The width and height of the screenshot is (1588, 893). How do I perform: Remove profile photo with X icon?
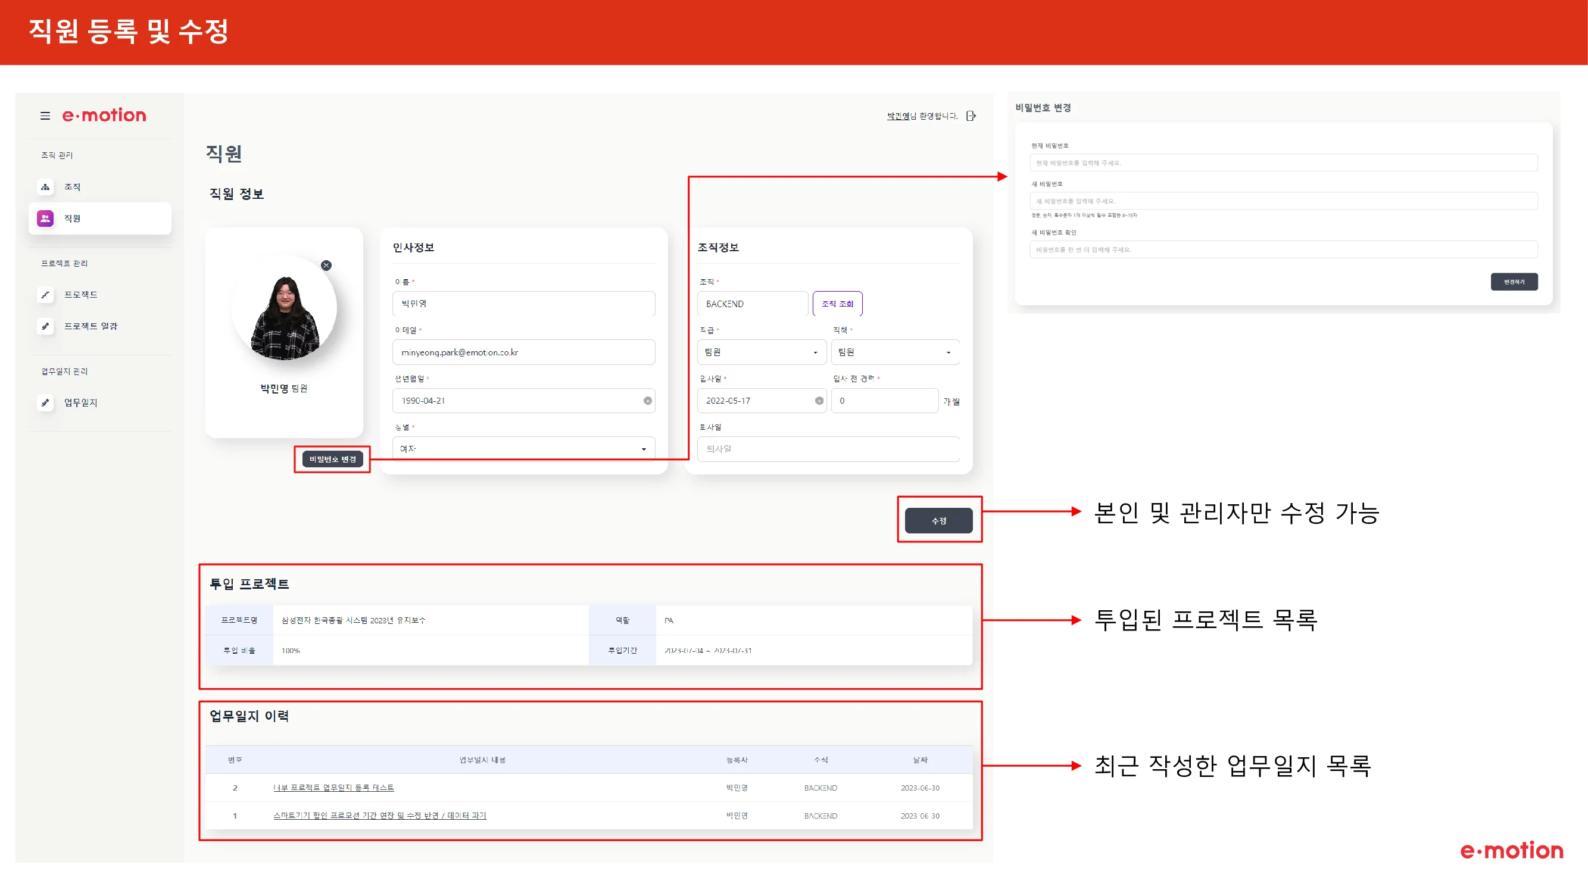[x=326, y=266]
